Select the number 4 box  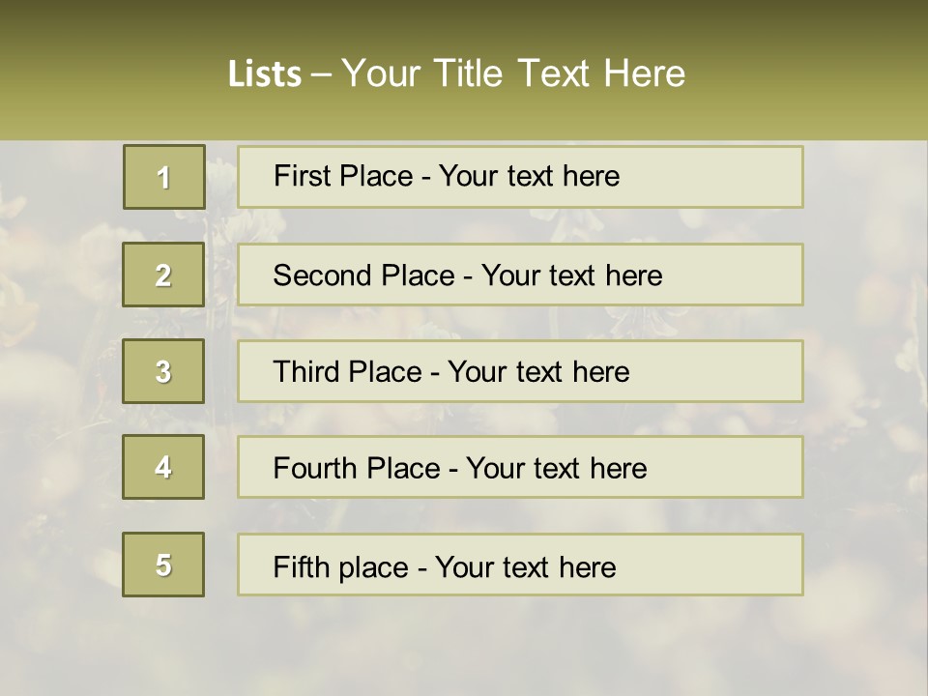(163, 467)
